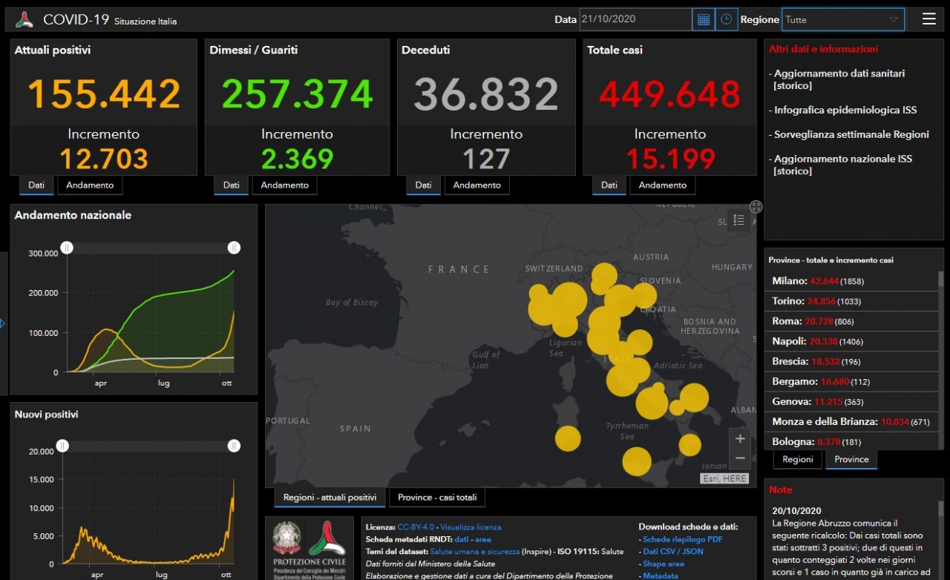Viewport: 950px width, 580px height.
Task: Select Milano in the province list
Action: (x=788, y=281)
